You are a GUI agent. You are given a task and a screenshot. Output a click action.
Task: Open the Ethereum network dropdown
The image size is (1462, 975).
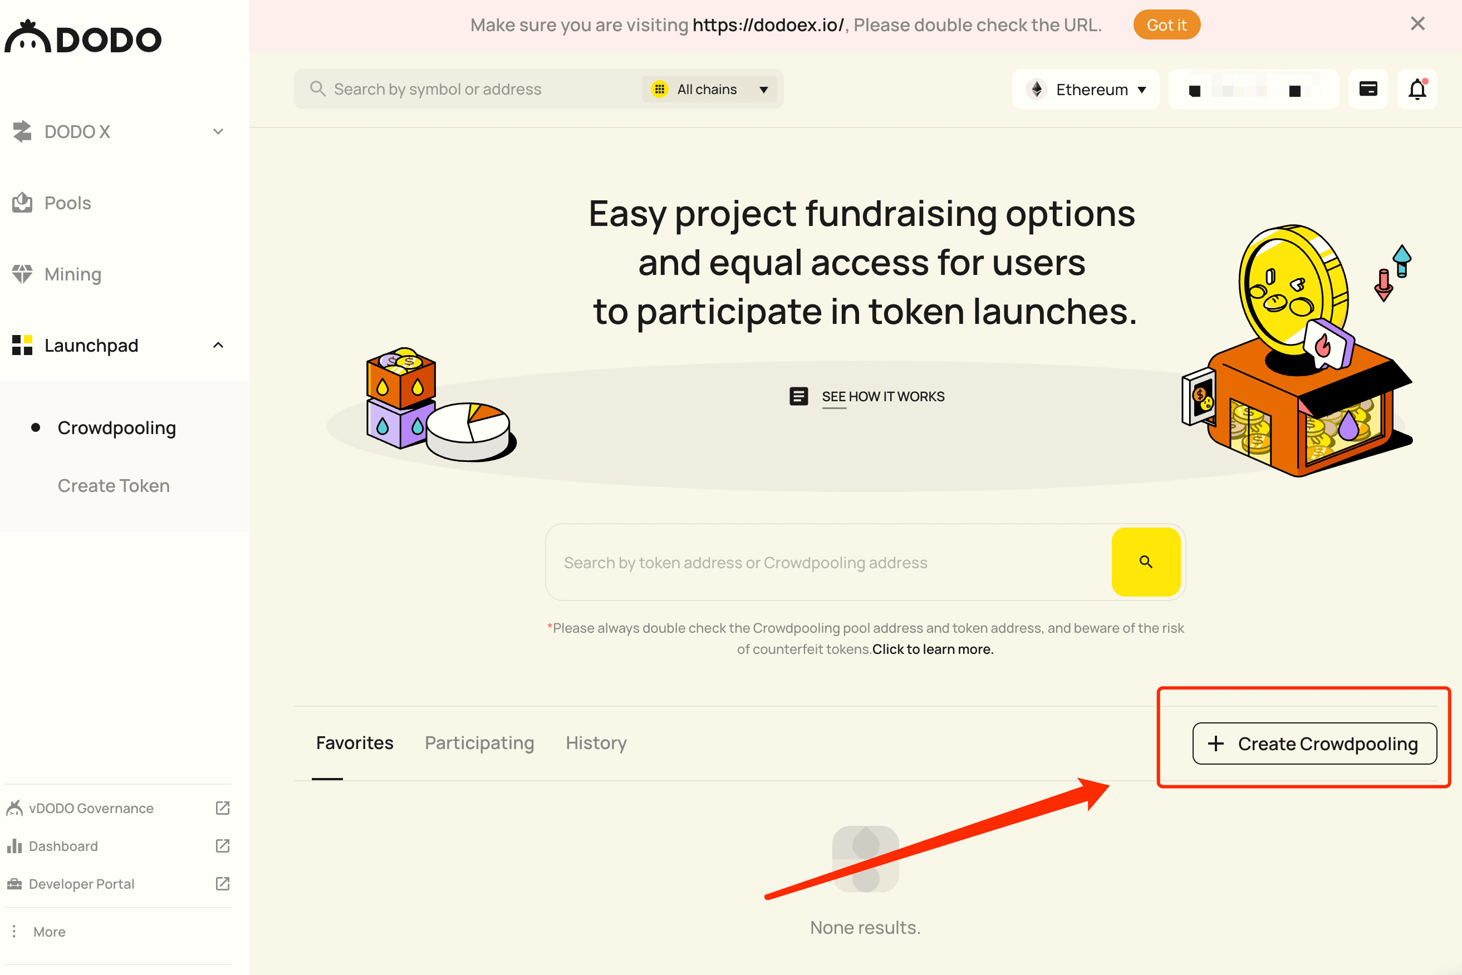(1086, 90)
